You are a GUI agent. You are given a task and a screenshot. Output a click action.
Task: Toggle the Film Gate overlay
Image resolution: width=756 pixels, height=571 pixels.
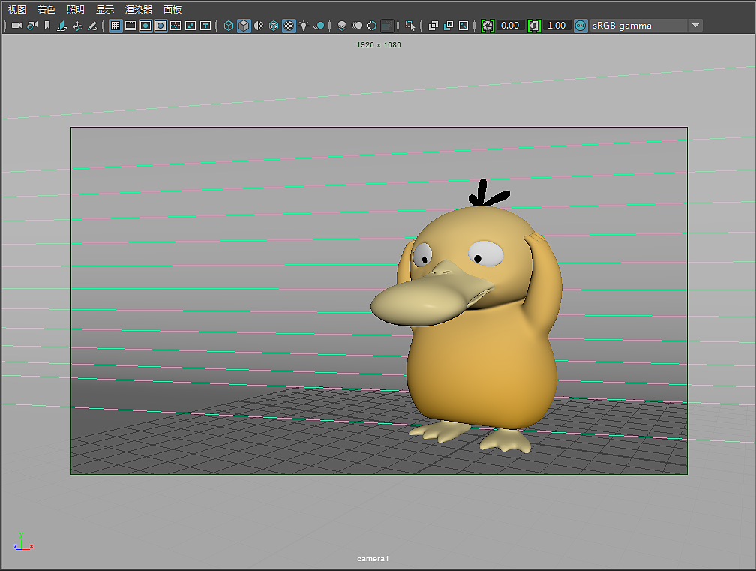click(130, 26)
